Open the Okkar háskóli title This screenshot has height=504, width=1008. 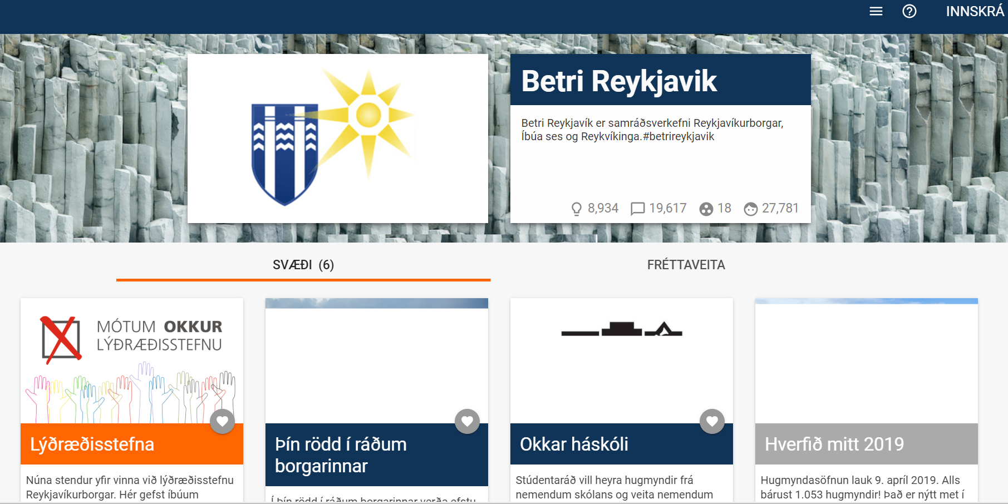click(x=574, y=444)
